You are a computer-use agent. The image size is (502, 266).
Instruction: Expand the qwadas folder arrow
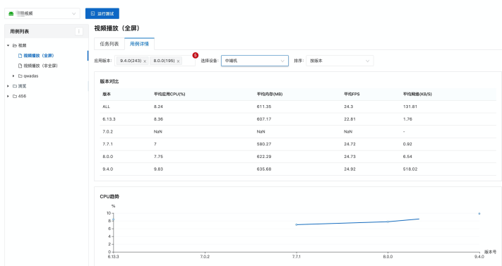(x=13, y=76)
